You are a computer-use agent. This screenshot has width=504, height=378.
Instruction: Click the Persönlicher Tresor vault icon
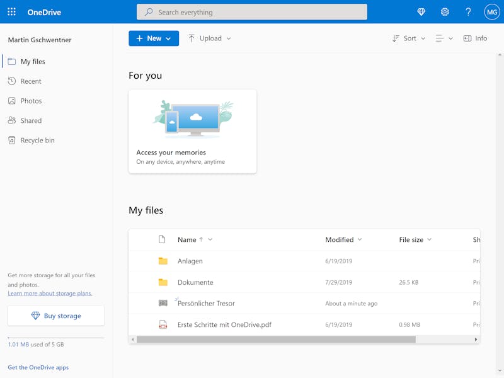click(163, 303)
